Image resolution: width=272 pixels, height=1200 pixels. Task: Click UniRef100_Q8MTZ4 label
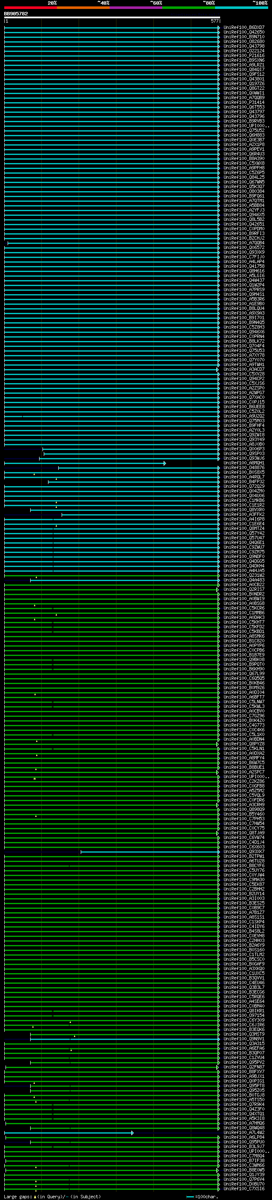coord(244,529)
